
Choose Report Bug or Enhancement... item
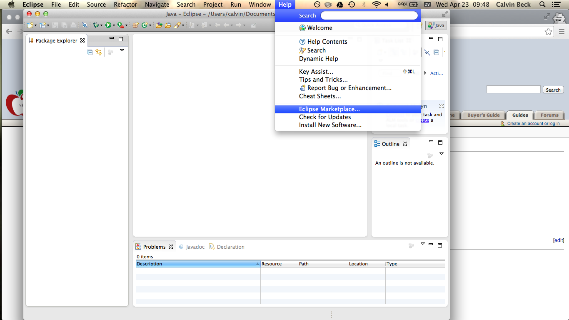click(348, 88)
